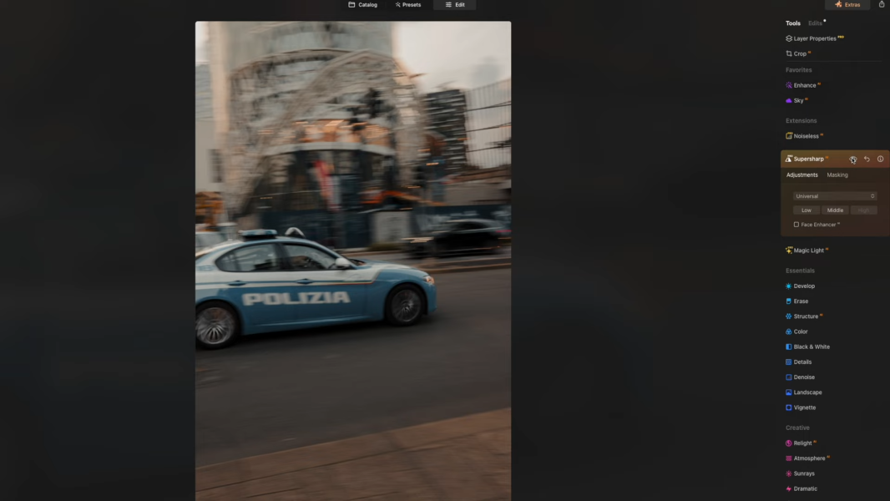Open the Crop tool
The image size is (890, 501).
click(x=798, y=54)
